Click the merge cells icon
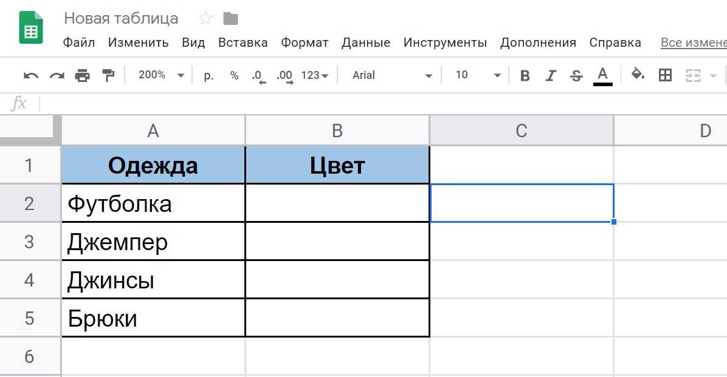727x377 pixels. [x=693, y=75]
